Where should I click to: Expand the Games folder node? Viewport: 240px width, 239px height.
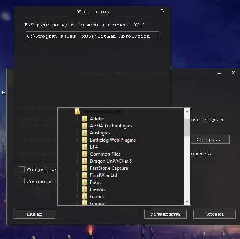coord(78,197)
